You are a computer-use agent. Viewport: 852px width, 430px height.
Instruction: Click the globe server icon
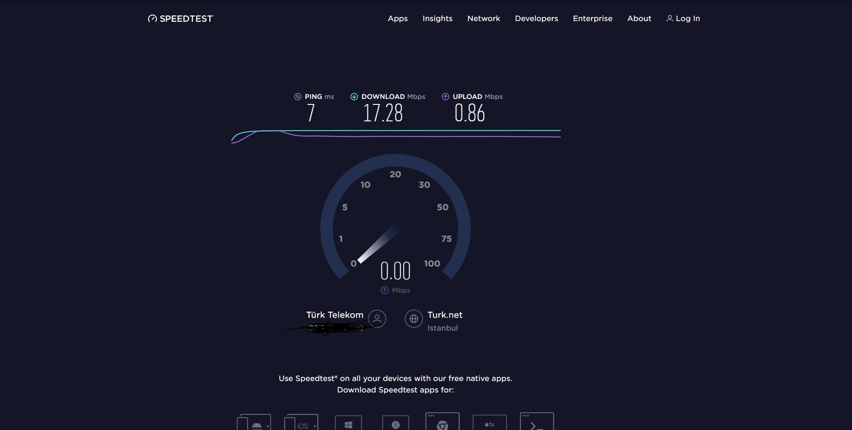coord(413,319)
